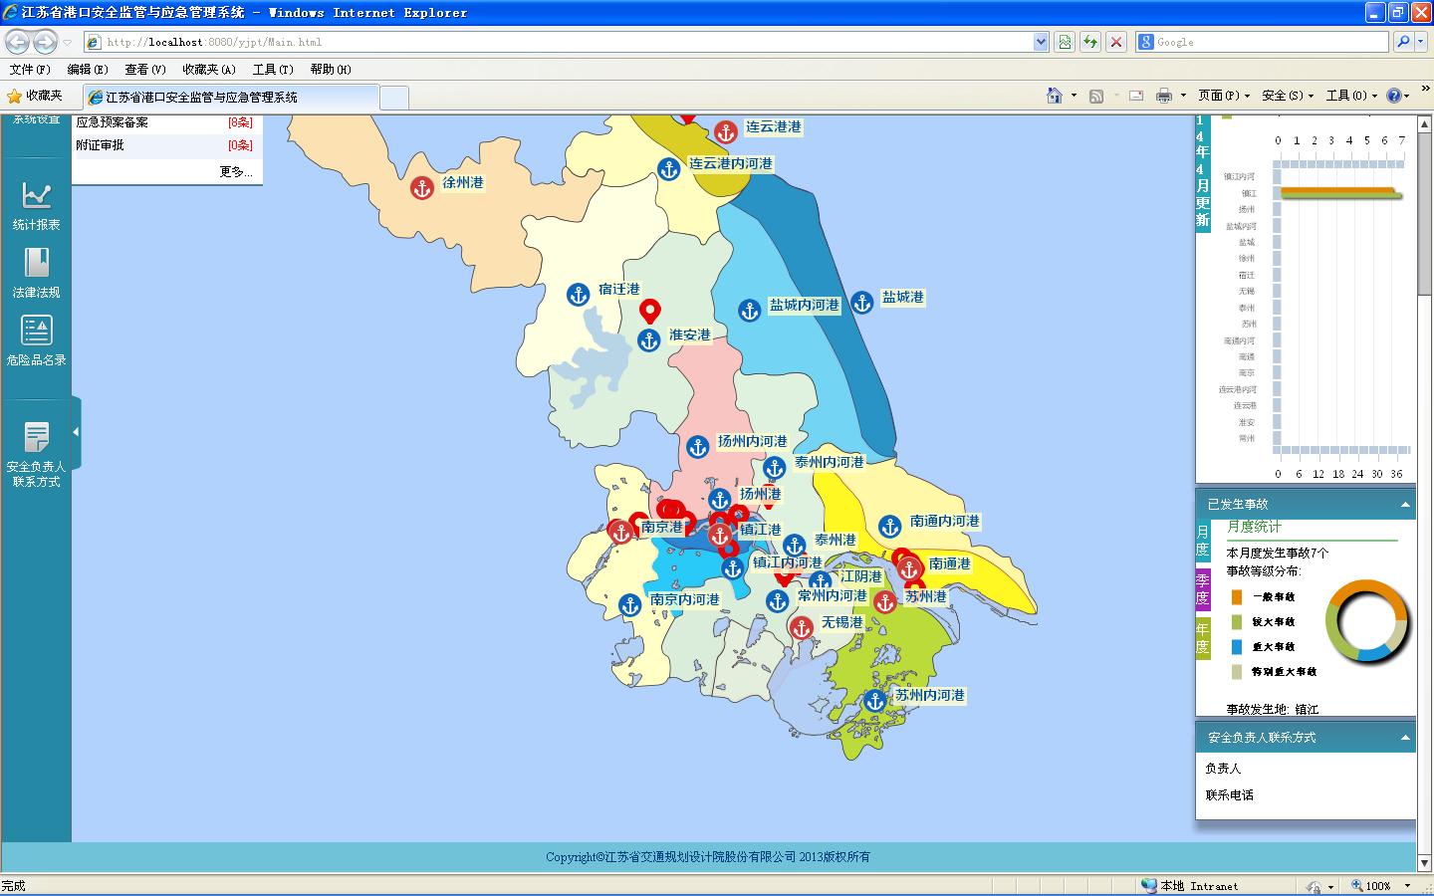This screenshot has height=896, width=1434.
Task: Open the 收藏夹 menu
Action: (x=208, y=70)
